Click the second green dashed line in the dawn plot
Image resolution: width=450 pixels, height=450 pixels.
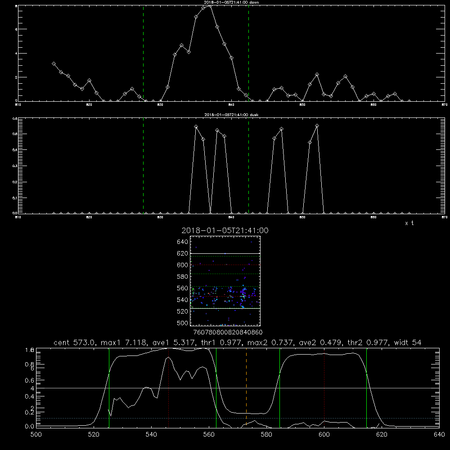(x=248, y=53)
